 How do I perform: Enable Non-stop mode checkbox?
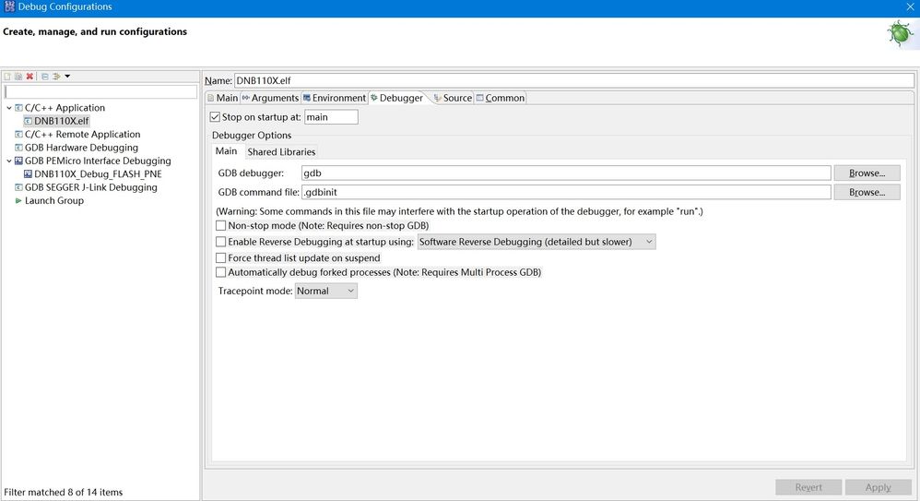pos(220,225)
